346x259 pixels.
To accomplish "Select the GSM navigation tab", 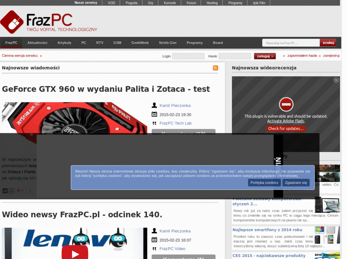I will 117,43.
